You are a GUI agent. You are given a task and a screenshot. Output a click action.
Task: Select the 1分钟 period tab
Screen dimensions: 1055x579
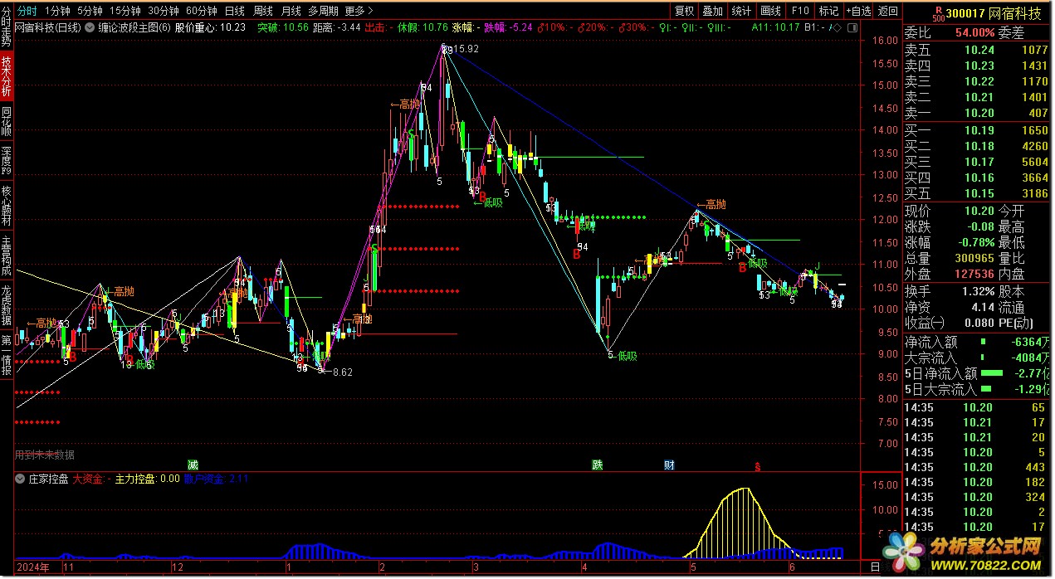57,11
